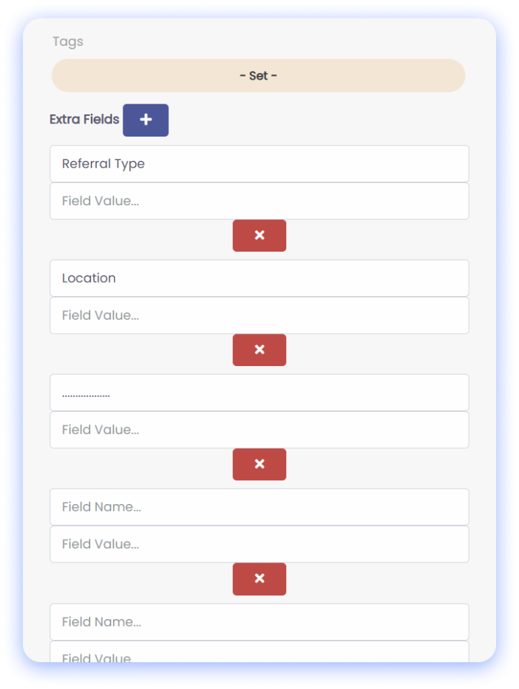This screenshot has width=519, height=689.
Task: Focus the last Field Name input
Action: 259,622
